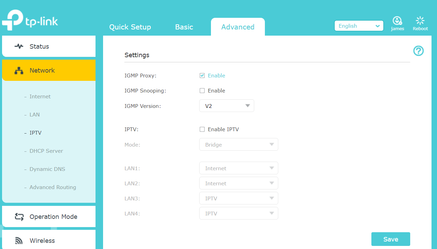Click the Wireless signal icon
437x249 pixels.
pos(19,241)
